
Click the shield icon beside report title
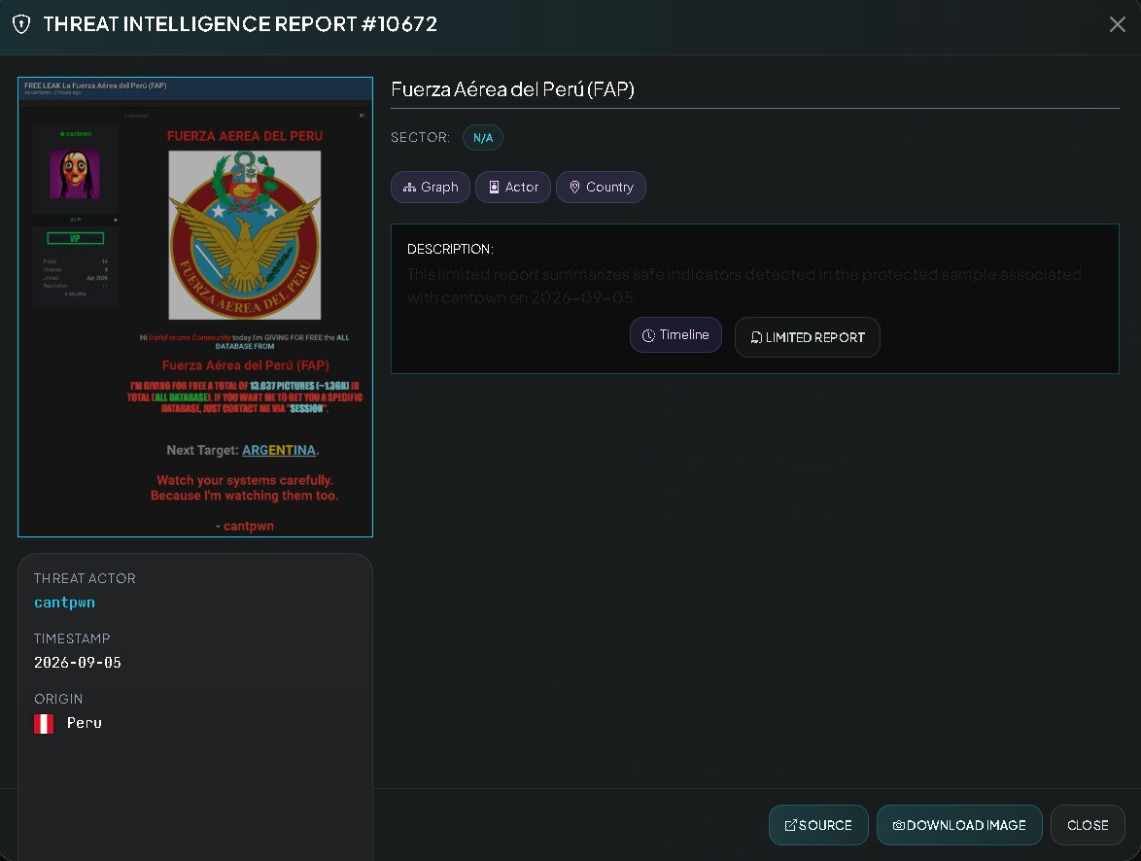pos(21,24)
